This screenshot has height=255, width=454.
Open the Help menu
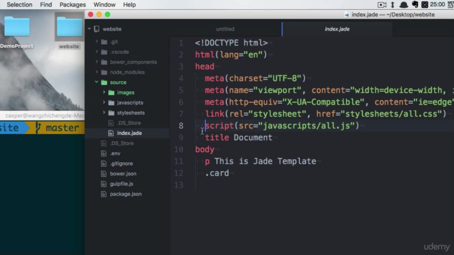[x=129, y=5]
